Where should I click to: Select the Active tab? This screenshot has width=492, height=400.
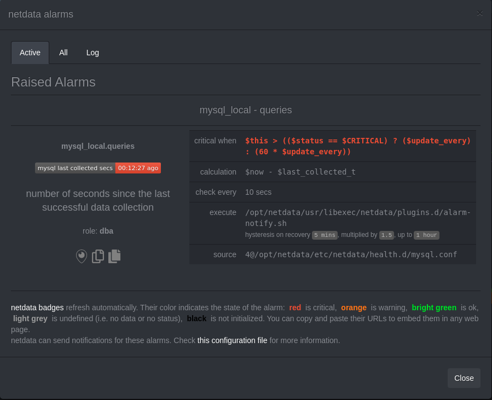click(30, 53)
